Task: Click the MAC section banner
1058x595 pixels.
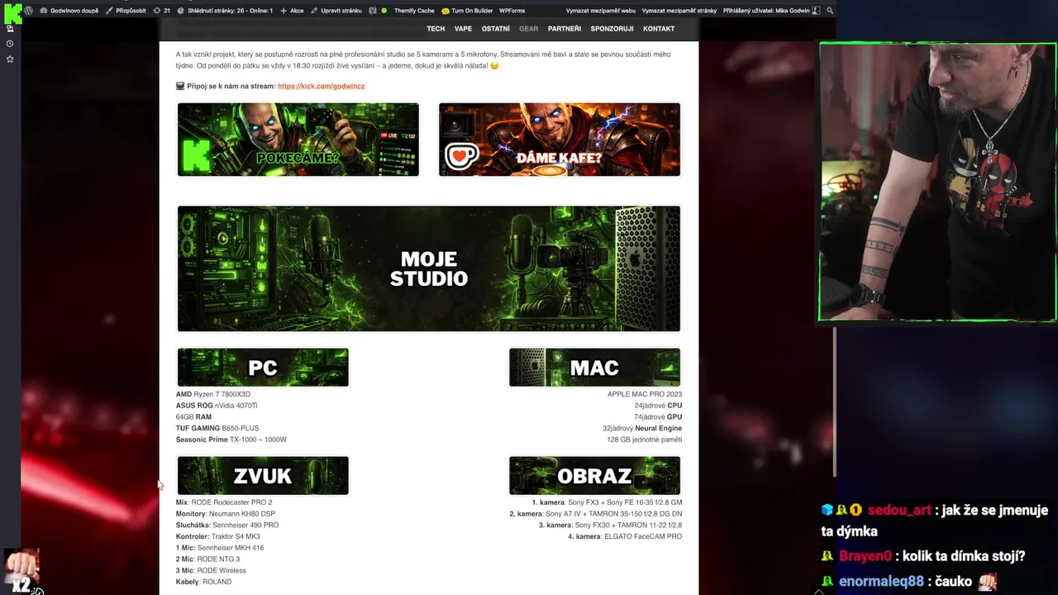Action: (x=594, y=368)
